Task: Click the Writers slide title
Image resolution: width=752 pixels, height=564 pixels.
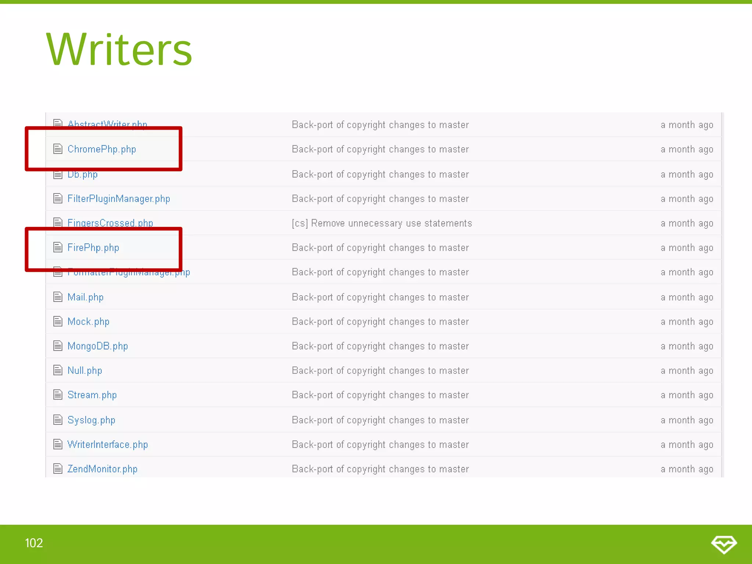Action: [119, 50]
